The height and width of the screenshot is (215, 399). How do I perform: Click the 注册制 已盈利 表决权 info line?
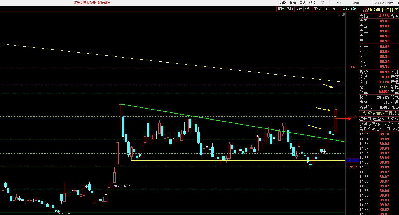point(379,119)
